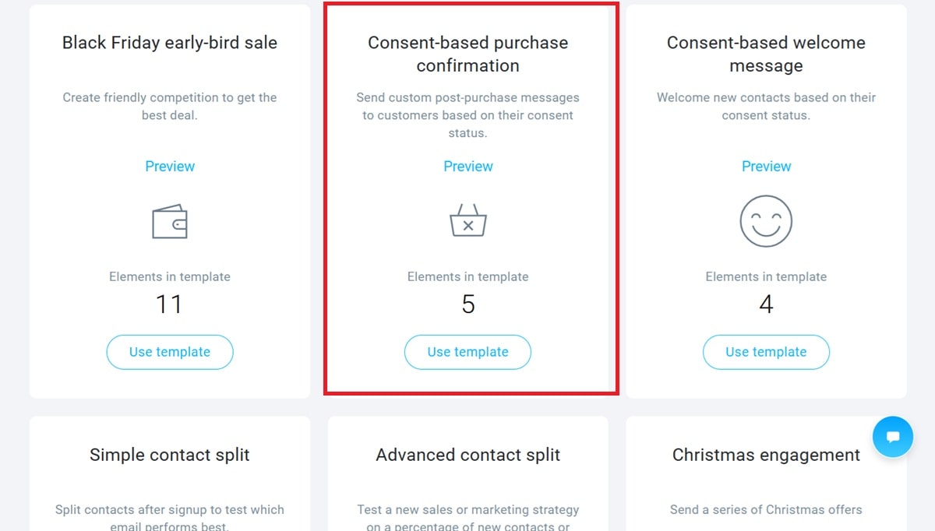935x531 pixels.
Task: Preview the Consent-based welcome message template
Action: [x=766, y=166]
